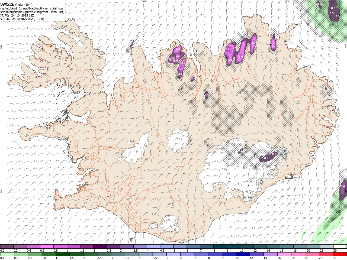Pick the darkest purple 2 snow legend swatch
This screenshot has height=260, width=347.
click(x=100, y=246)
